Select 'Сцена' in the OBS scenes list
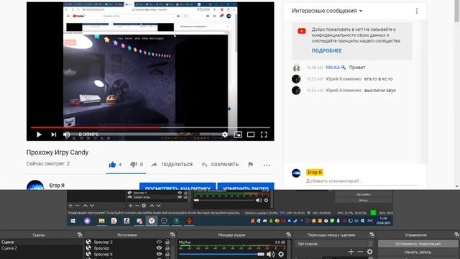 [42, 242]
